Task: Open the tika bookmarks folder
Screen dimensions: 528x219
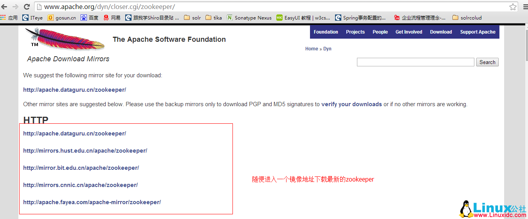Action: tap(214, 18)
